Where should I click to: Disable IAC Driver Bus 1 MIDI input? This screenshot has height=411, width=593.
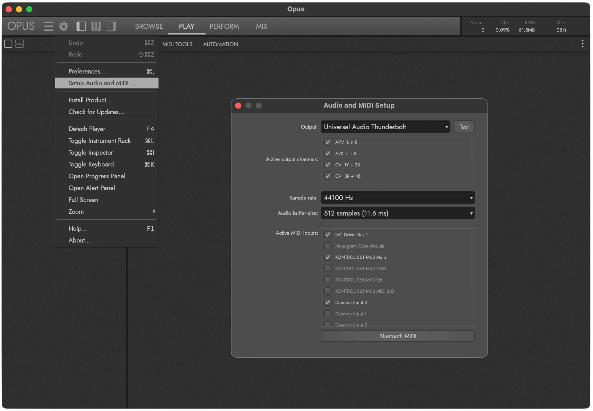click(328, 234)
